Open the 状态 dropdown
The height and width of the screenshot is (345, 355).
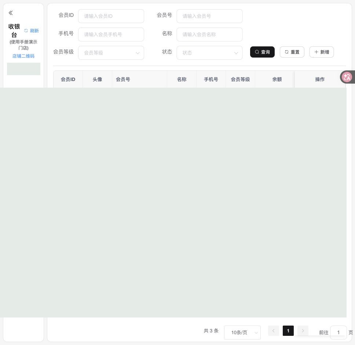[209, 53]
